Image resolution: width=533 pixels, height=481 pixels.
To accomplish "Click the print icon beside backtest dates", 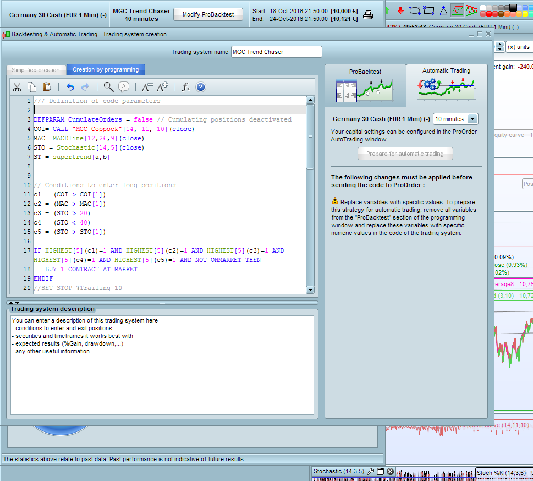I will pos(368,15).
